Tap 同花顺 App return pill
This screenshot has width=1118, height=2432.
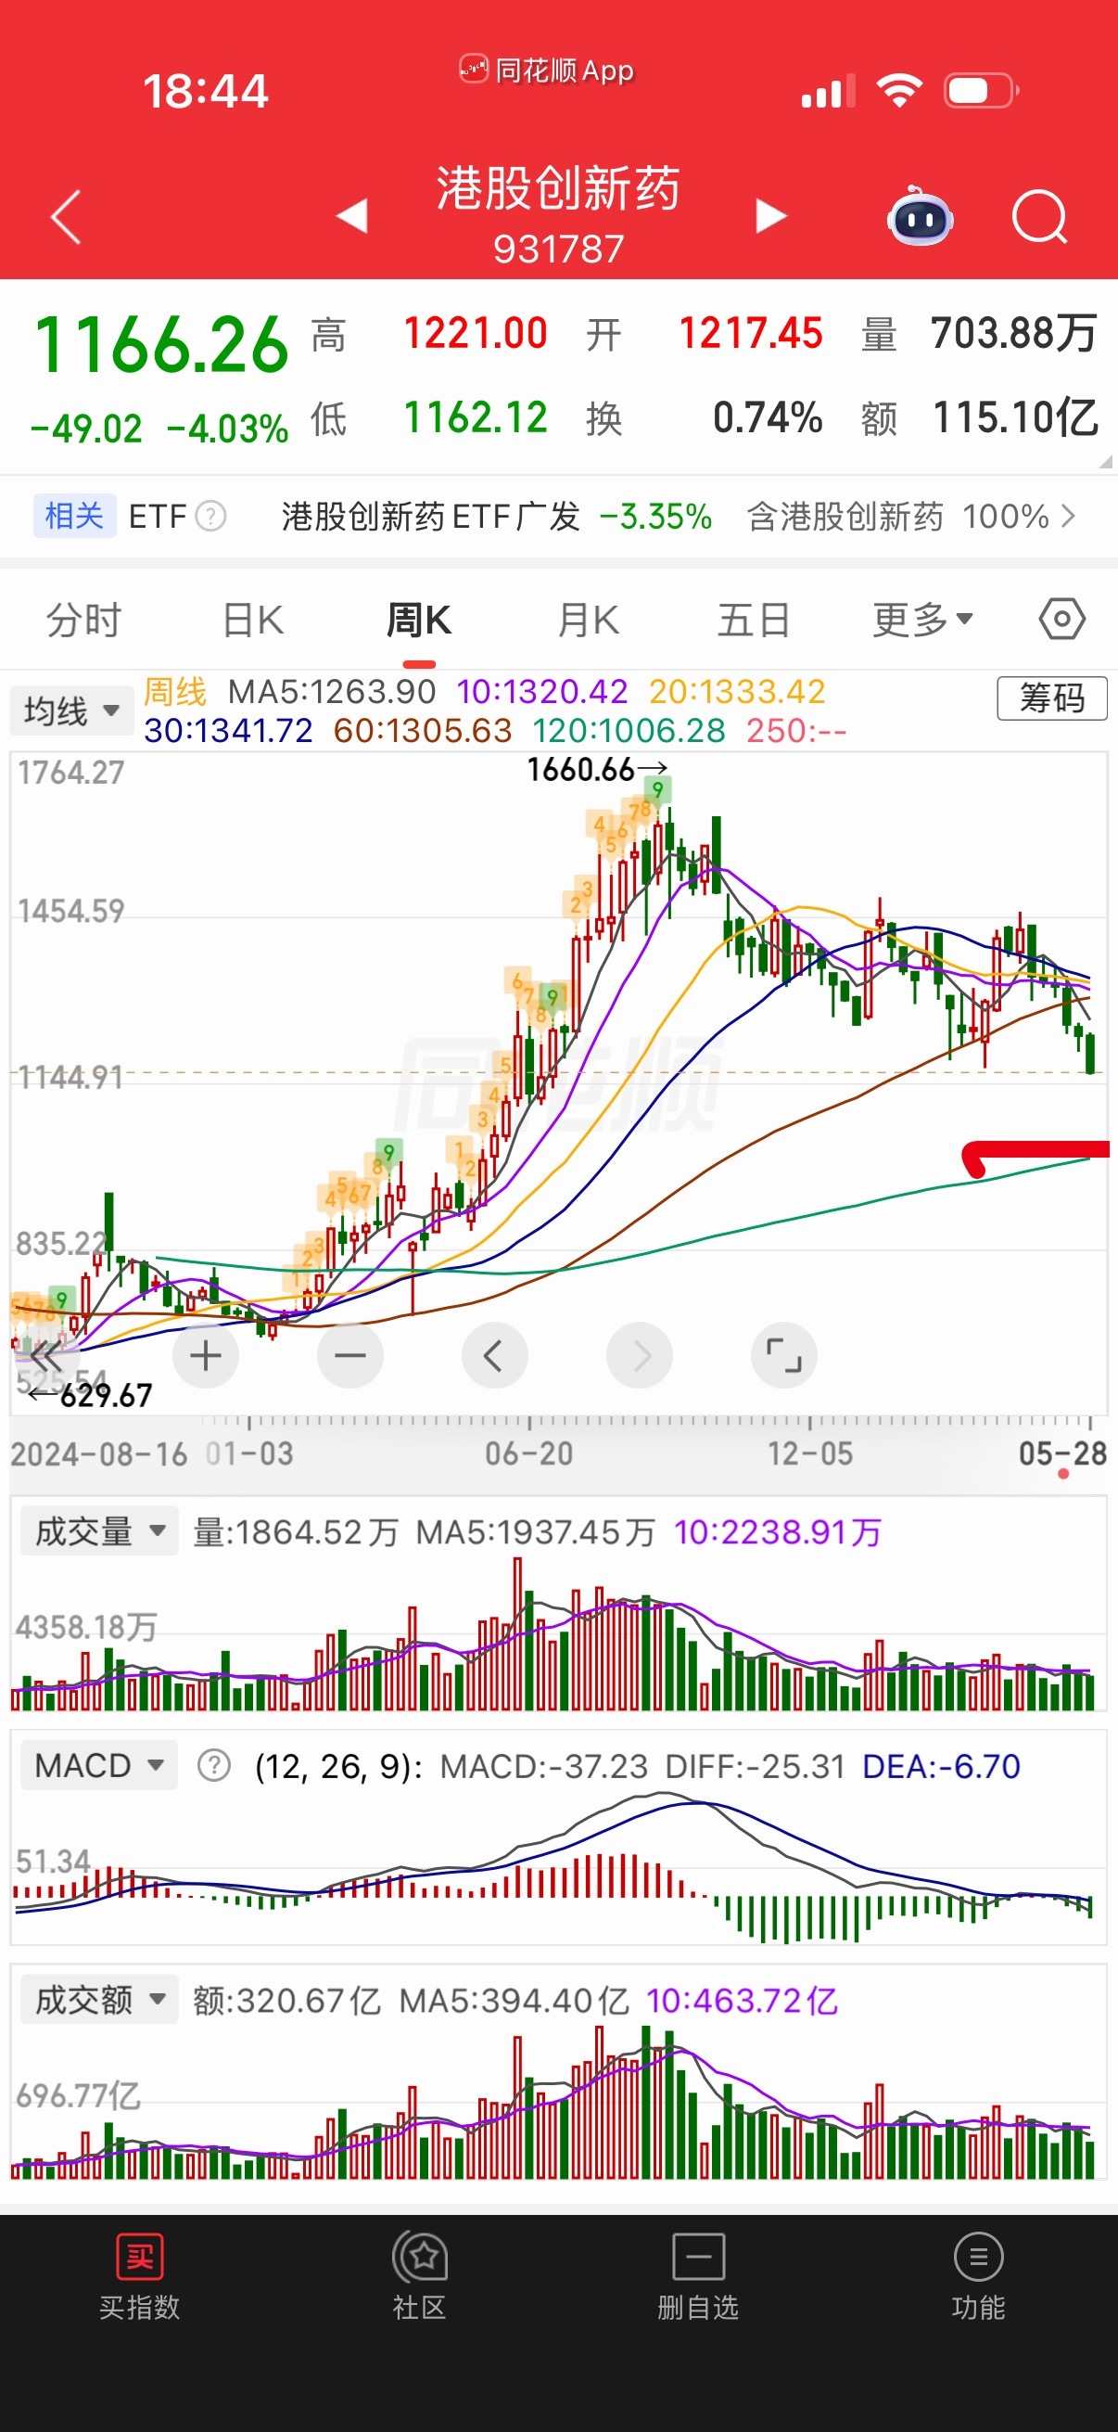click(x=547, y=70)
